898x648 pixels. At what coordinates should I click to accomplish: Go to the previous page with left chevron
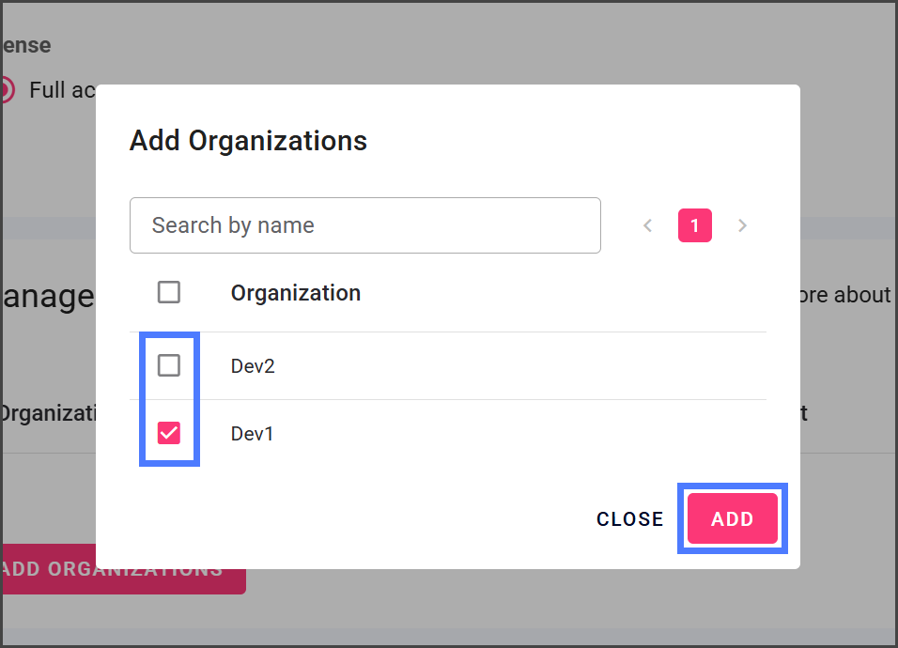[647, 225]
